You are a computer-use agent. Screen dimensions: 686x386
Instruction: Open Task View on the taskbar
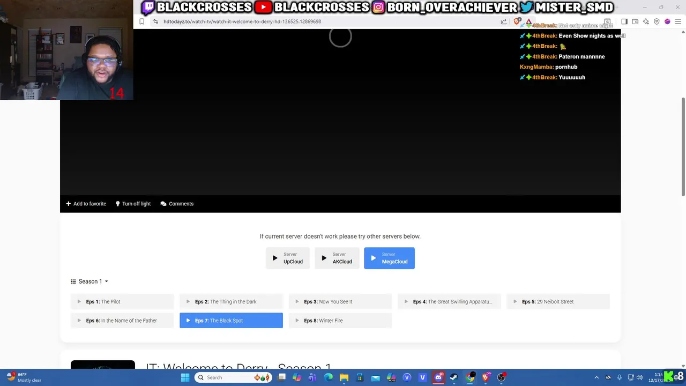point(281,377)
